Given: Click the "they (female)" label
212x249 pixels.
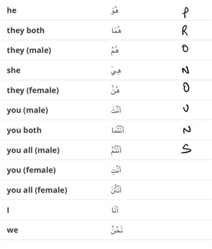Looking at the screenshot, I should click(x=33, y=90).
